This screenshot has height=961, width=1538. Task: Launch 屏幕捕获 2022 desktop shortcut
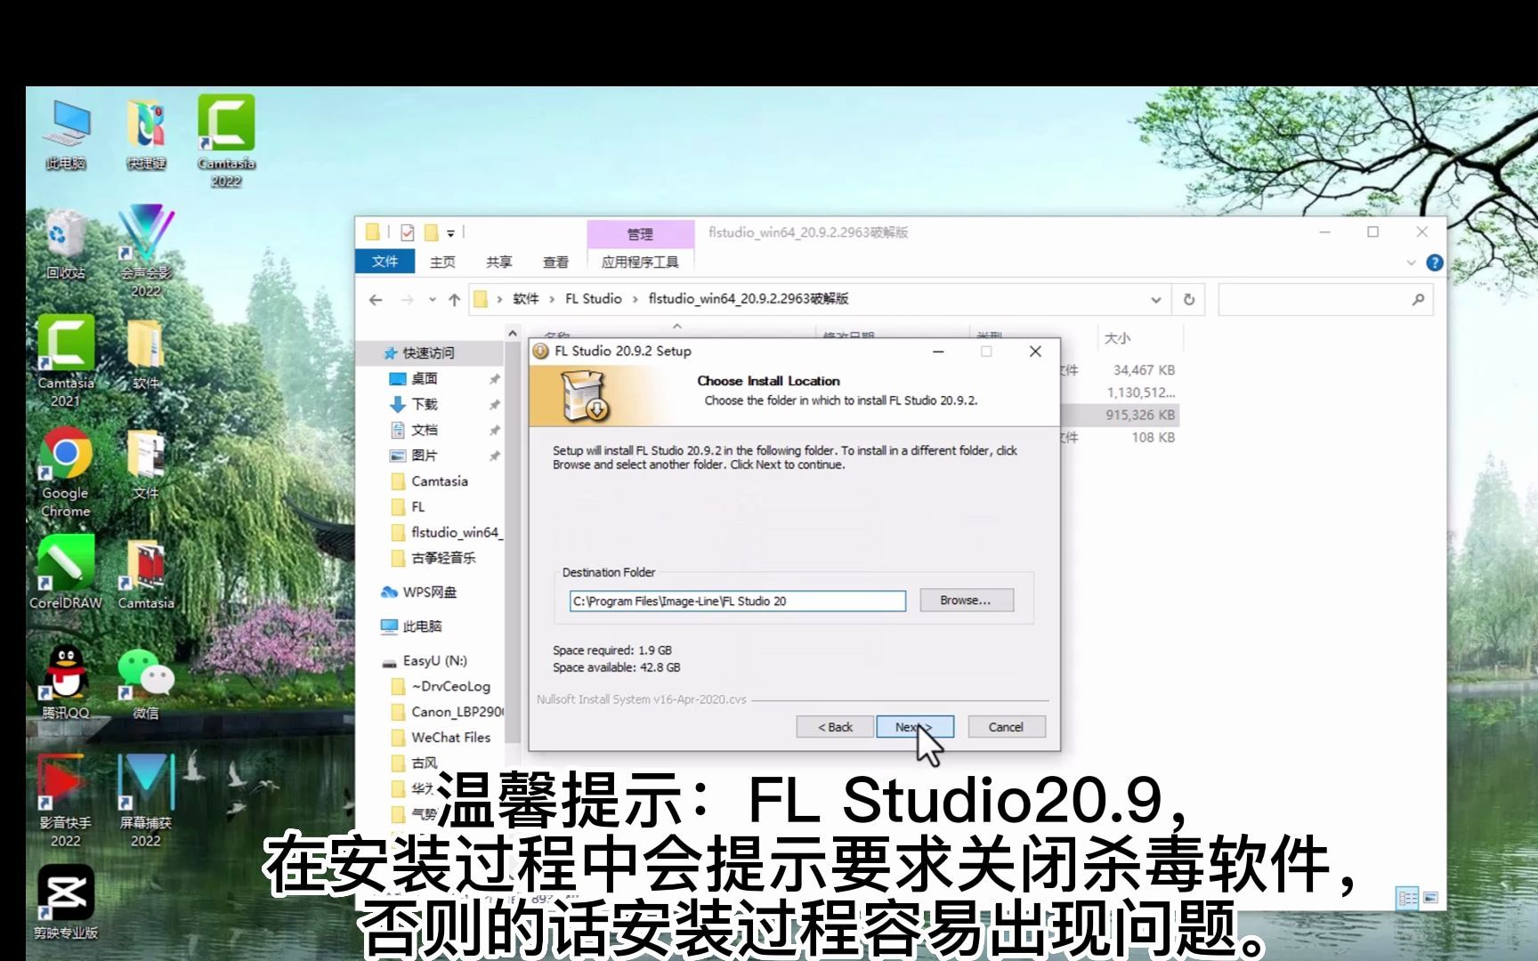[146, 801]
